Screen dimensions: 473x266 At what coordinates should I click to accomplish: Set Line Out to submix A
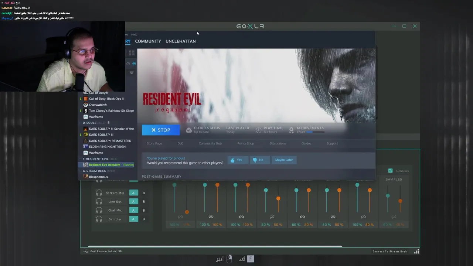[x=133, y=202]
